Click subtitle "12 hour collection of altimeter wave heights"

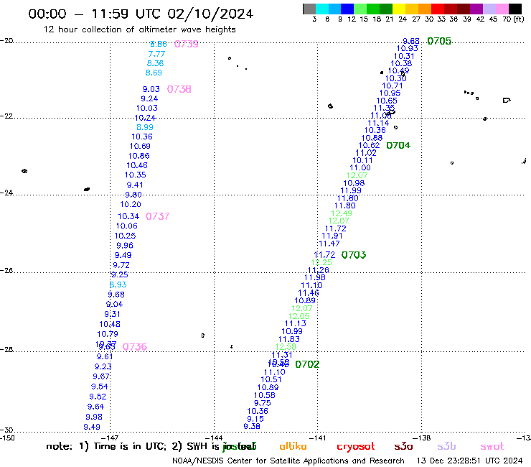coord(139,29)
